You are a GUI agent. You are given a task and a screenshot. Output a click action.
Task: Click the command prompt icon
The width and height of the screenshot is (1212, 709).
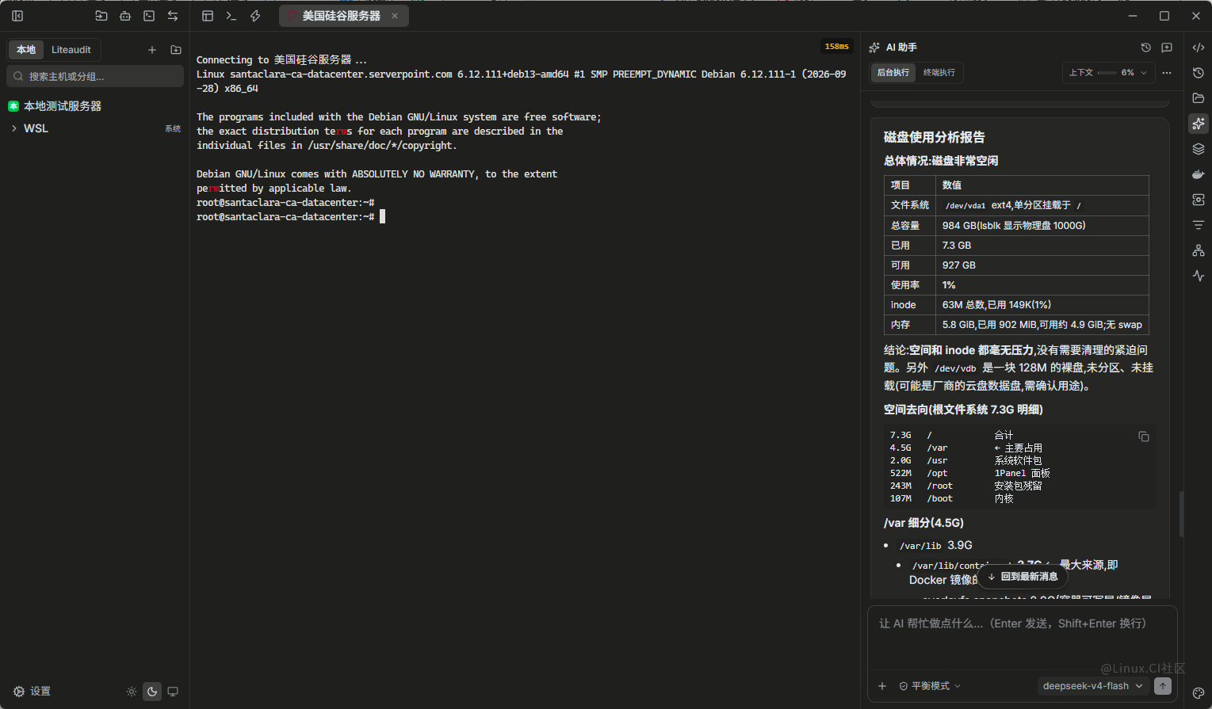pyautogui.click(x=231, y=16)
